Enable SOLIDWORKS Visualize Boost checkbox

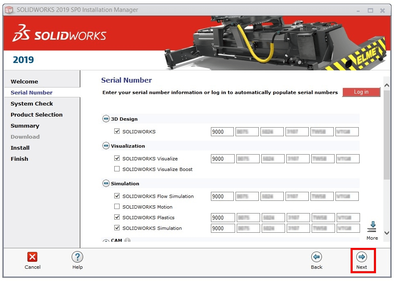point(117,169)
